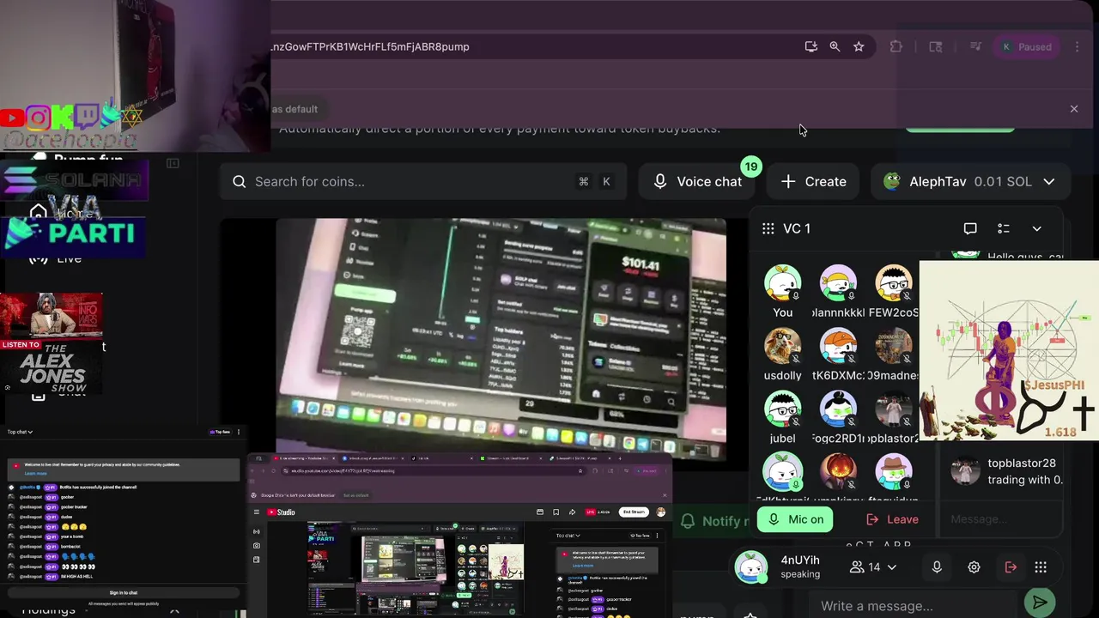The image size is (1099, 618).
Task: Select Stream icon in Studio sidebar
Action: click(x=257, y=531)
